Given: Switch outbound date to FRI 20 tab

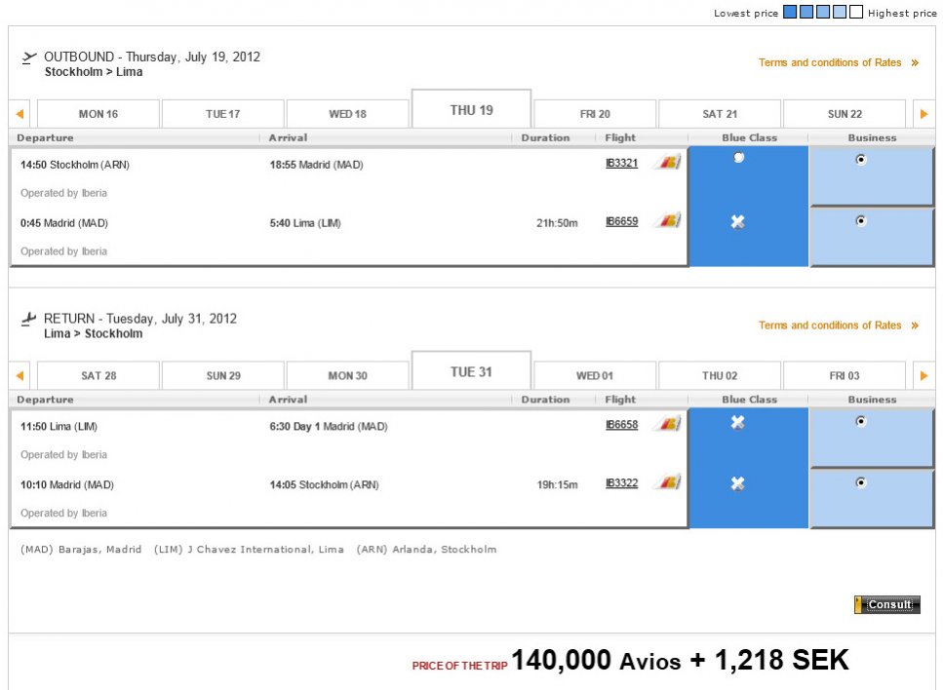Looking at the screenshot, I should (x=595, y=114).
